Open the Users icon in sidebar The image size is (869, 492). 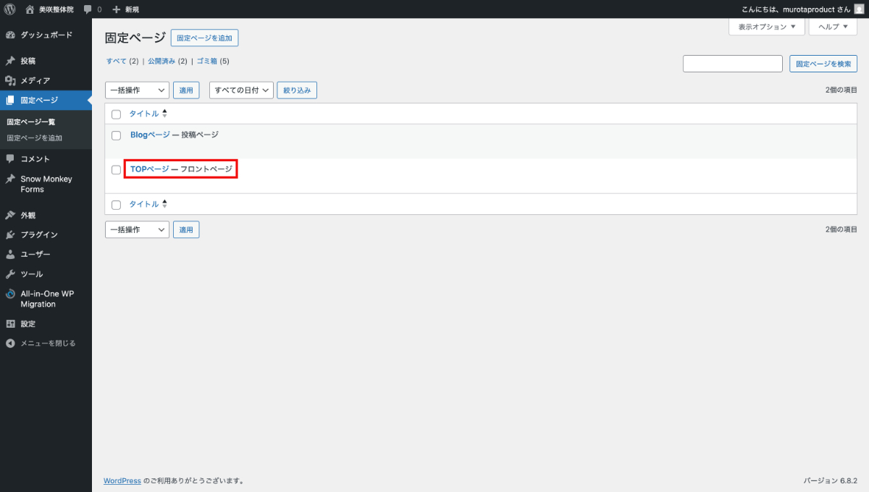click(x=10, y=255)
